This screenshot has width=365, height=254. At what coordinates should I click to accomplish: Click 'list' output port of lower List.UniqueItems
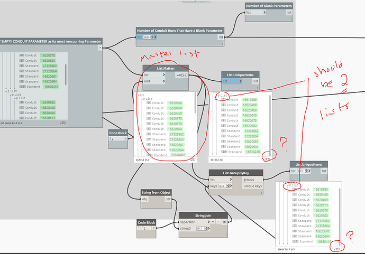[x=324, y=171]
